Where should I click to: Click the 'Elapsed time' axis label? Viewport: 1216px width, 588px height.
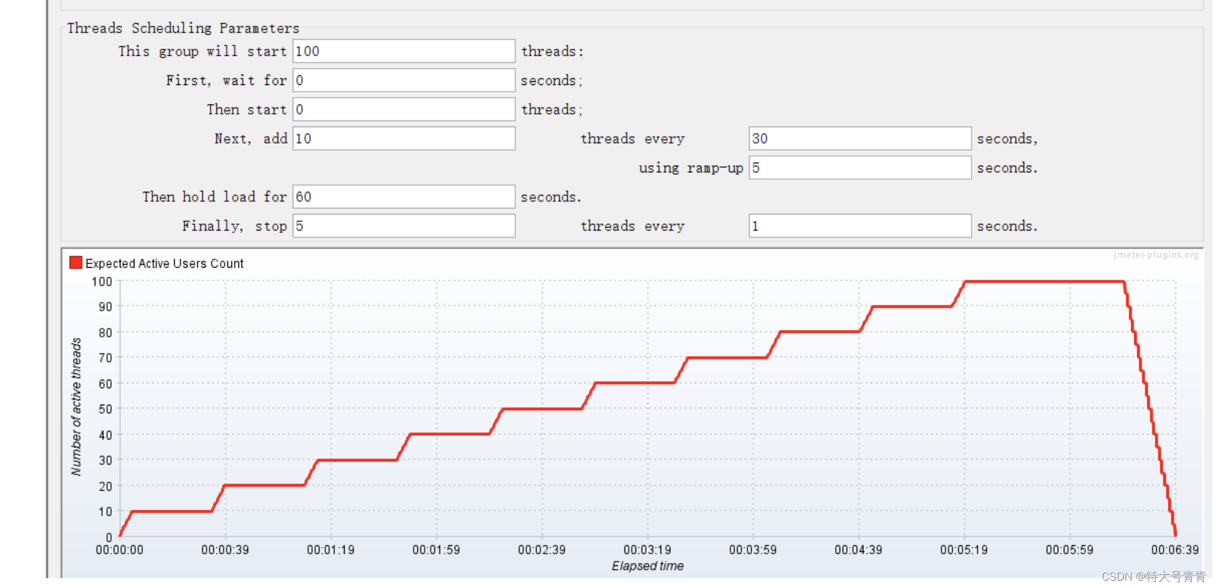648,566
